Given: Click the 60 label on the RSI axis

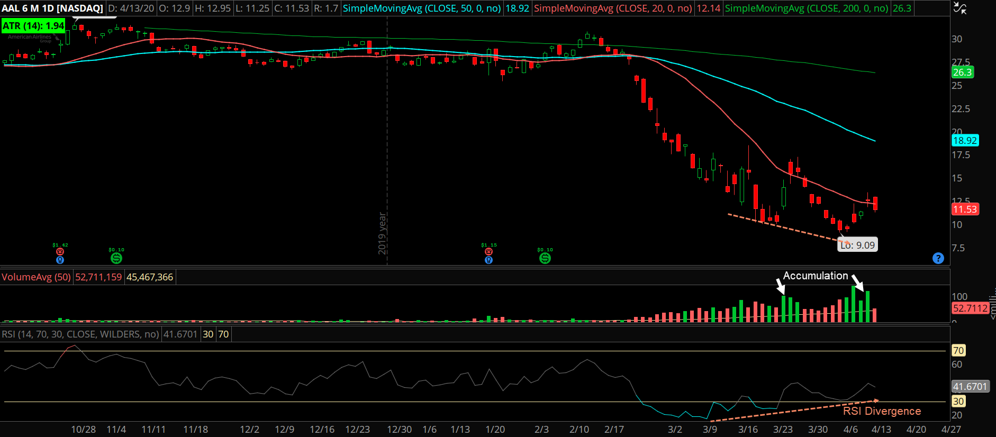Looking at the screenshot, I should [957, 364].
